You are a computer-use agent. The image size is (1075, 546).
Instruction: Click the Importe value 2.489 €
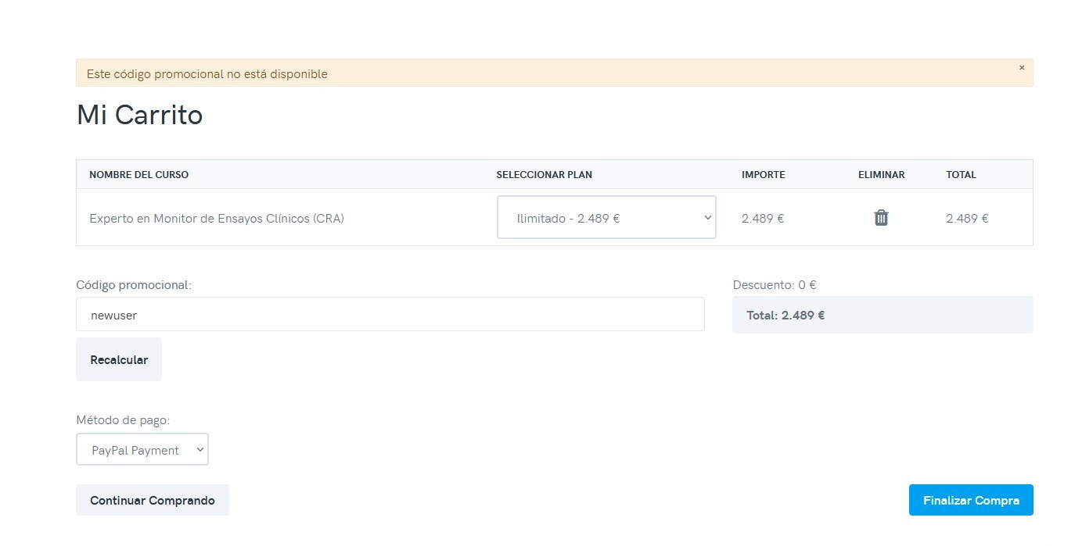[763, 218]
